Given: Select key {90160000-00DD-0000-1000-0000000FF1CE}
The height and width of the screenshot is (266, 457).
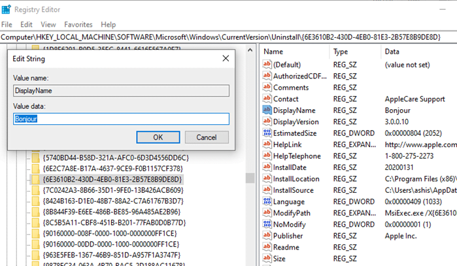Looking at the screenshot, I should pyautogui.click(x=111, y=244).
